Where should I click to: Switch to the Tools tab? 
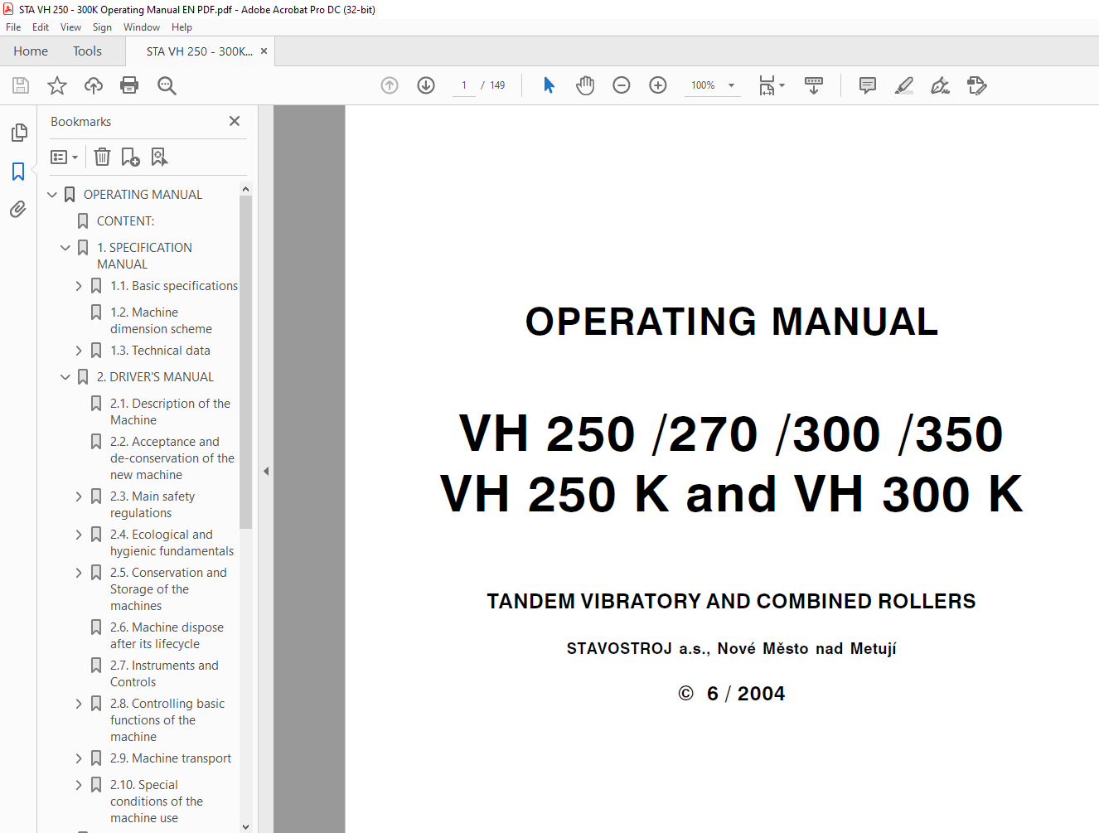(x=87, y=51)
